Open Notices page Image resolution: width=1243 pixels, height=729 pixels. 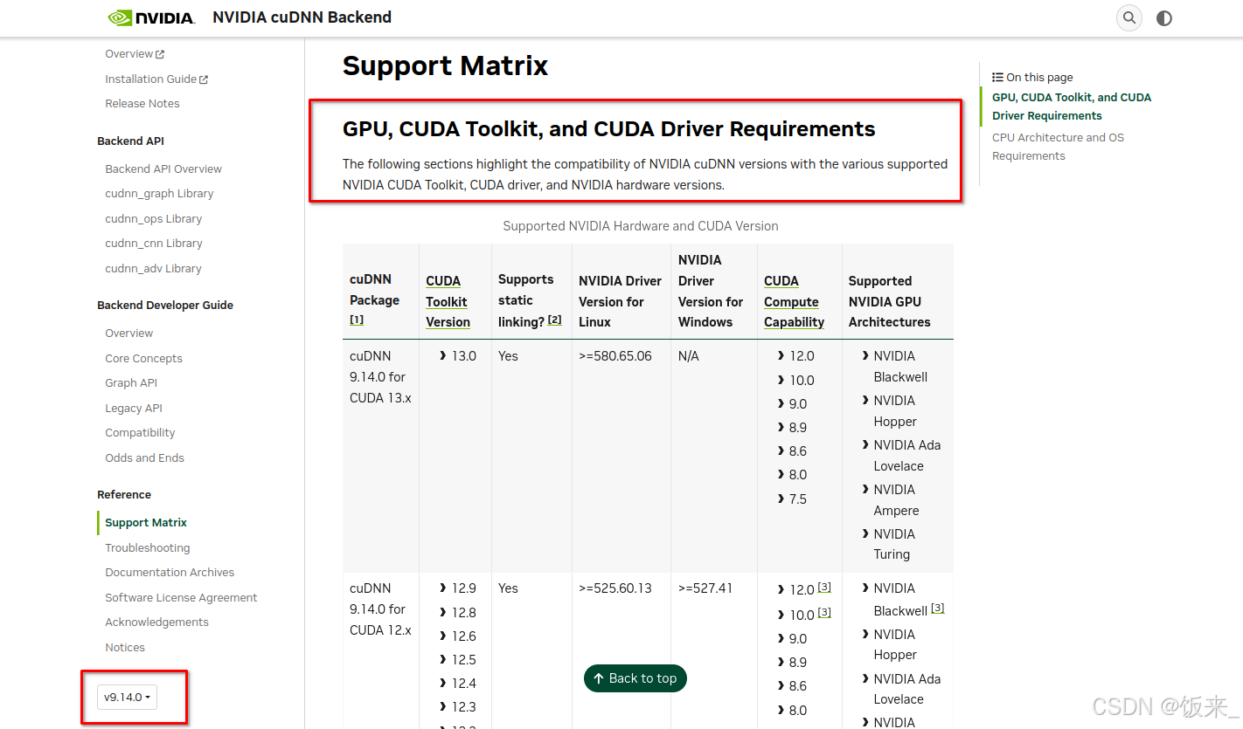pos(125,647)
